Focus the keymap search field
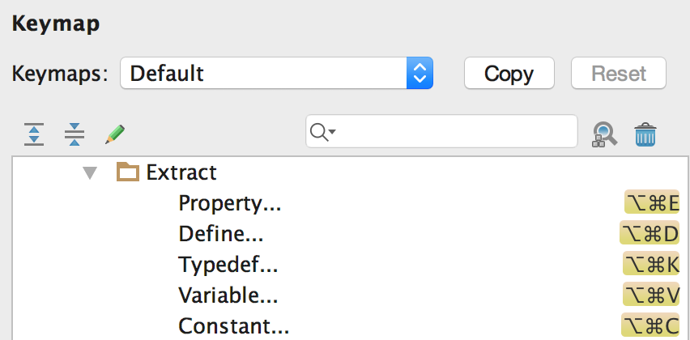The width and height of the screenshot is (690, 340). pos(454,133)
